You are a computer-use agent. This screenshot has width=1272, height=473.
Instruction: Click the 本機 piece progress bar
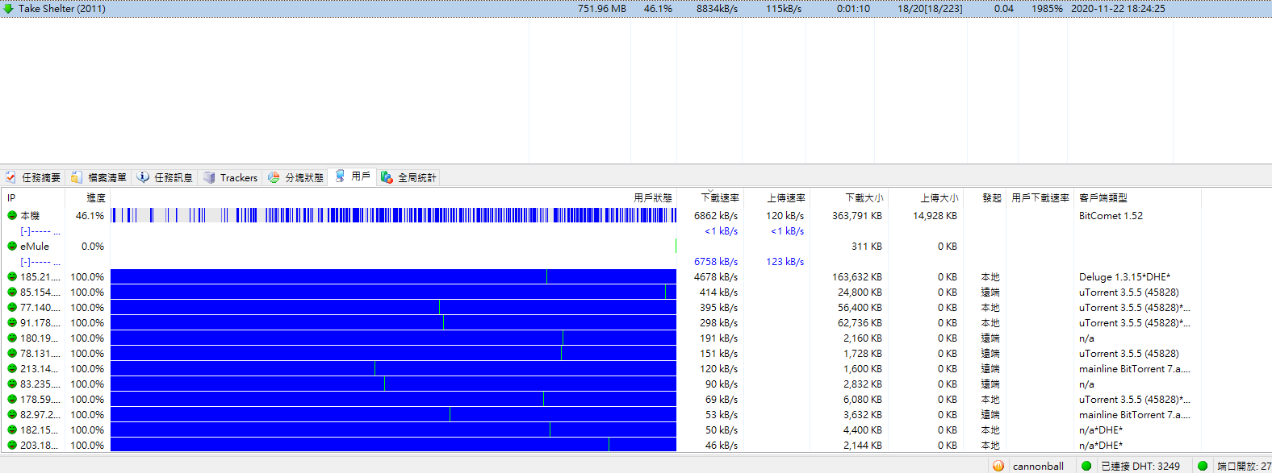[393, 215]
